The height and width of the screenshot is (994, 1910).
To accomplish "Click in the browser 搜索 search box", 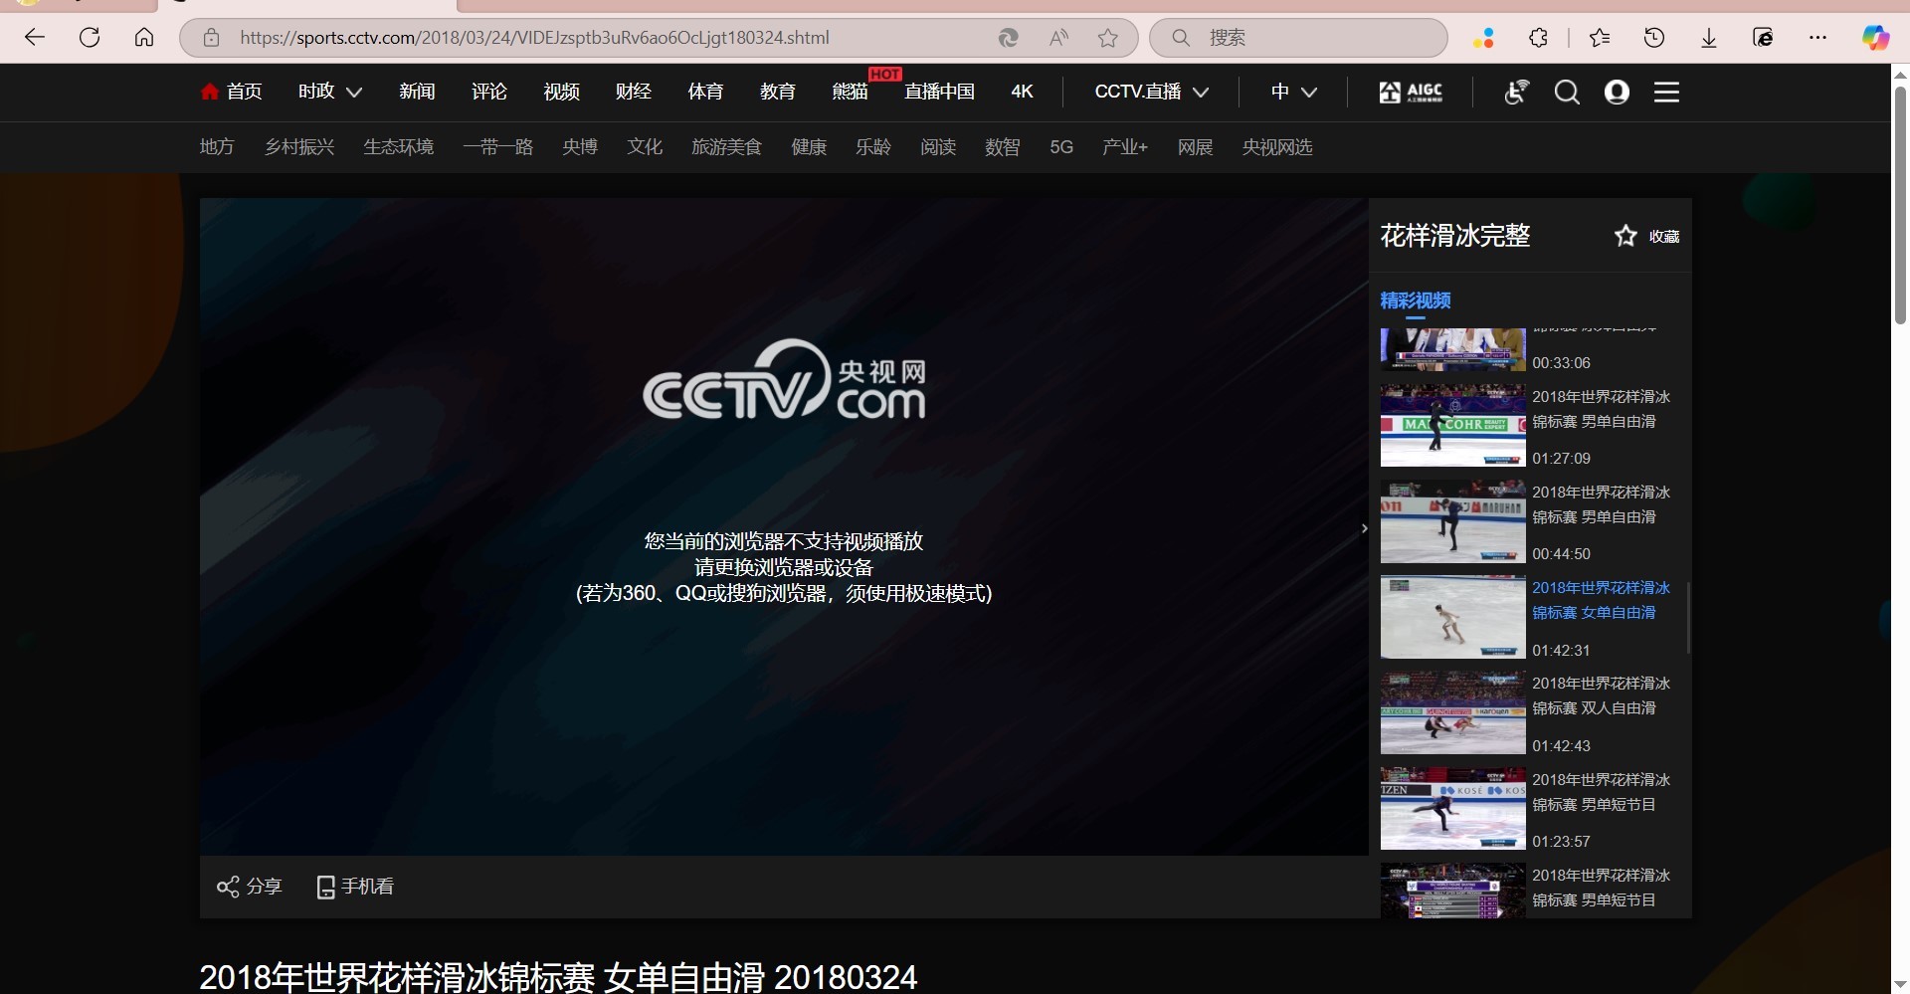I will pyautogui.click(x=1298, y=38).
